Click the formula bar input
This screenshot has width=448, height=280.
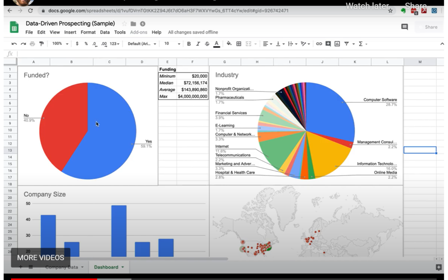click(230, 54)
